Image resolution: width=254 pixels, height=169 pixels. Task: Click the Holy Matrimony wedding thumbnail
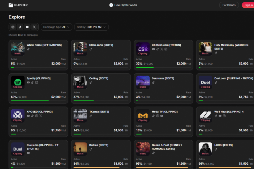[205, 49]
